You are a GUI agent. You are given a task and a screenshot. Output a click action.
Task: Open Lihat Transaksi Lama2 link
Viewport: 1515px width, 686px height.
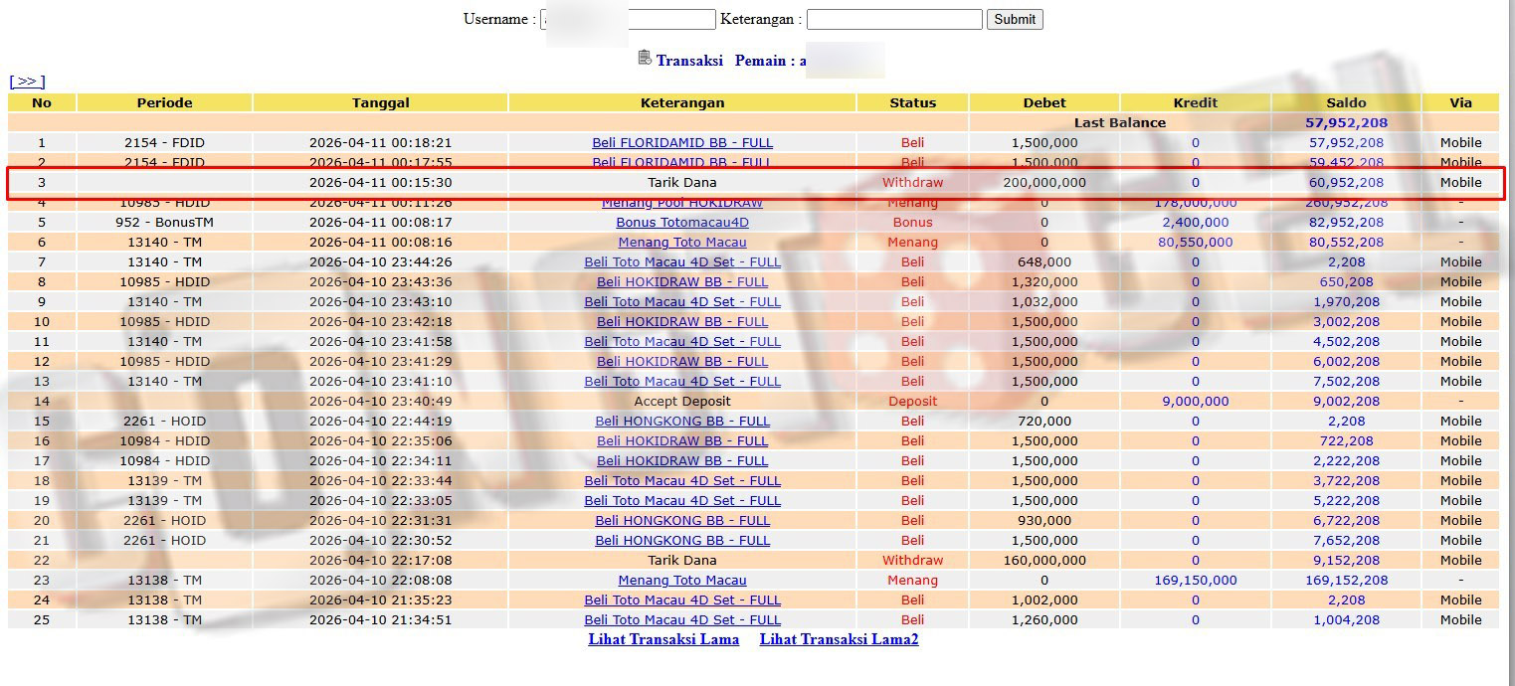tap(839, 639)
